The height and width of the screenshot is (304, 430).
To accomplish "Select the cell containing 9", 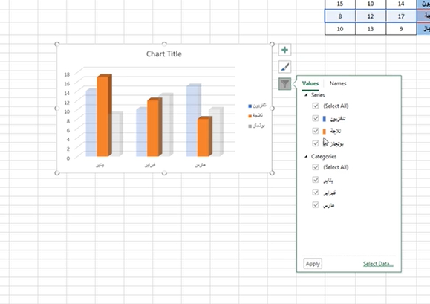I will pos(401,29).
